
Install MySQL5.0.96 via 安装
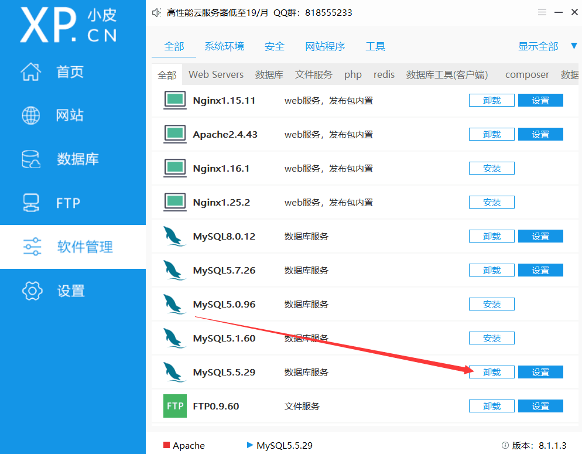click(x=492, y=304)
